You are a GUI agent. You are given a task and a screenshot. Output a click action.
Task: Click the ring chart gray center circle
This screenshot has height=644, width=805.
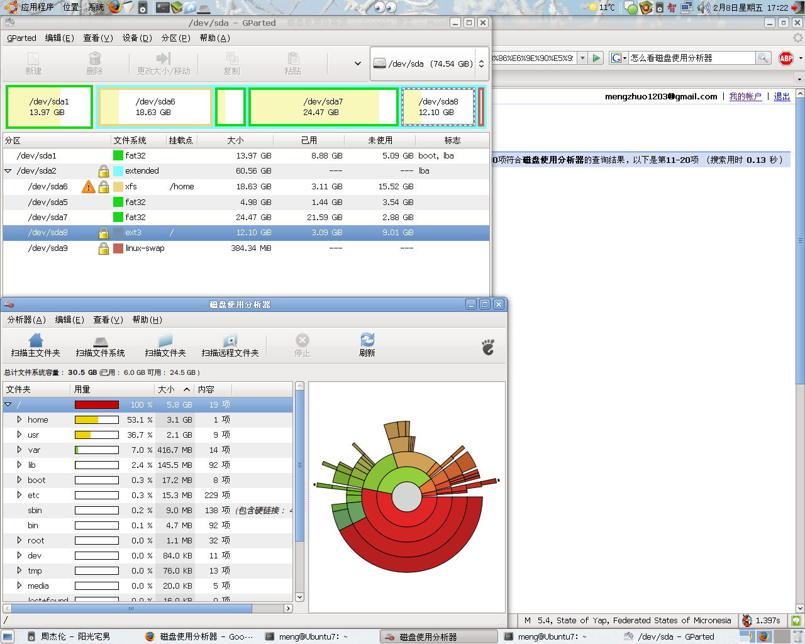pyautogui.click(x=407, y=497)
